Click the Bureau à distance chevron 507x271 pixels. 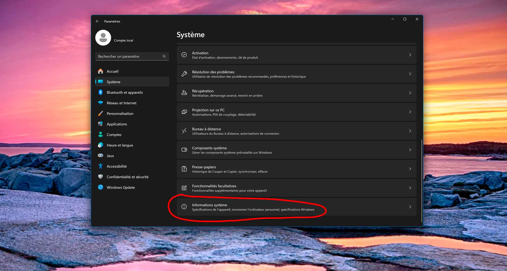point(410,131)
